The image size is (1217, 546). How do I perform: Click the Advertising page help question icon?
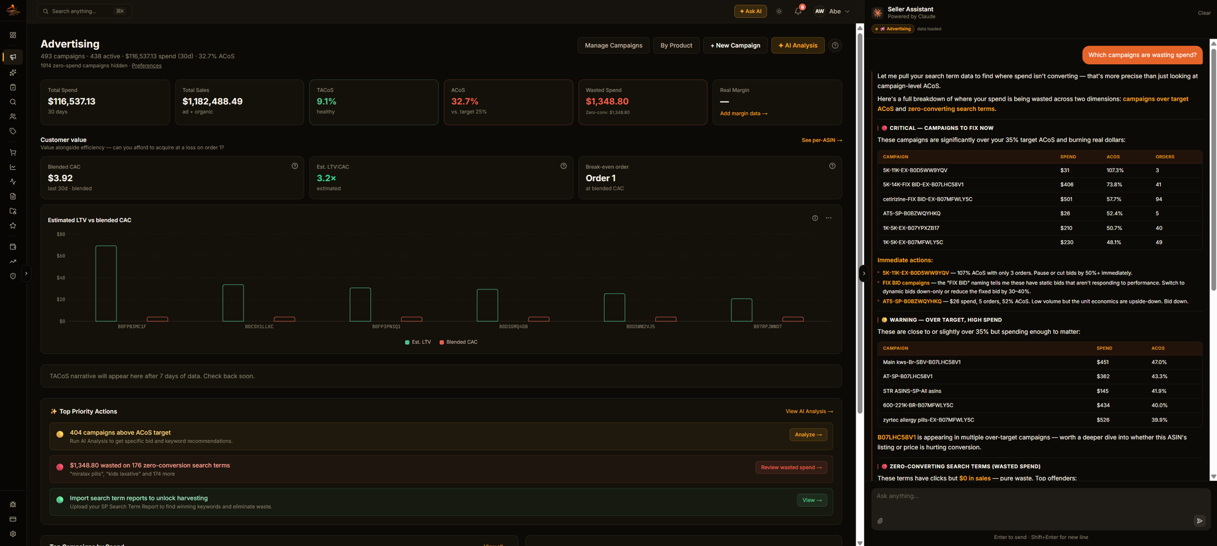point(835,46)
